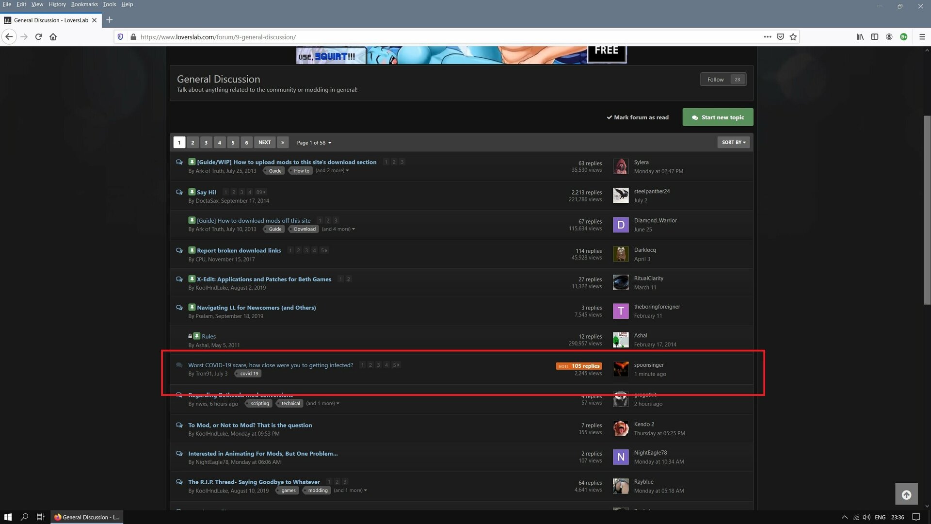The height and width of the screenshot is (524, 931).
Task: Click the page vertical scrollbar
Action: point(927,210)
